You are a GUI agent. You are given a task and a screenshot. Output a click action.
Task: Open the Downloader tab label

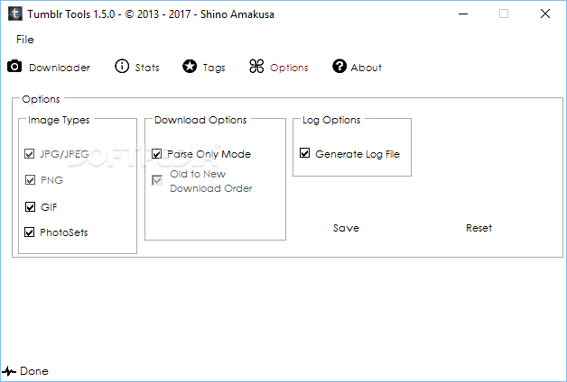tap(60, 68)
